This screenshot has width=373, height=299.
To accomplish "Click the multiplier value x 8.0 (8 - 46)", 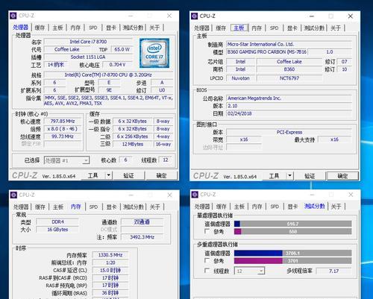I will pos(63,129).
